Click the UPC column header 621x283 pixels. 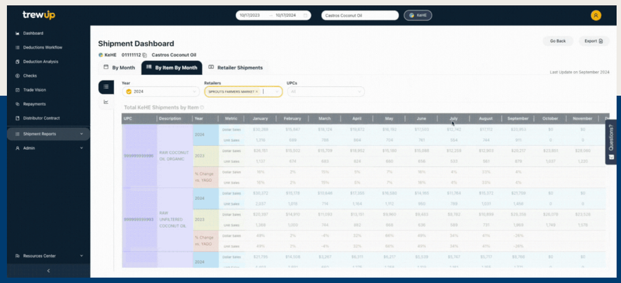click(139, 118)
